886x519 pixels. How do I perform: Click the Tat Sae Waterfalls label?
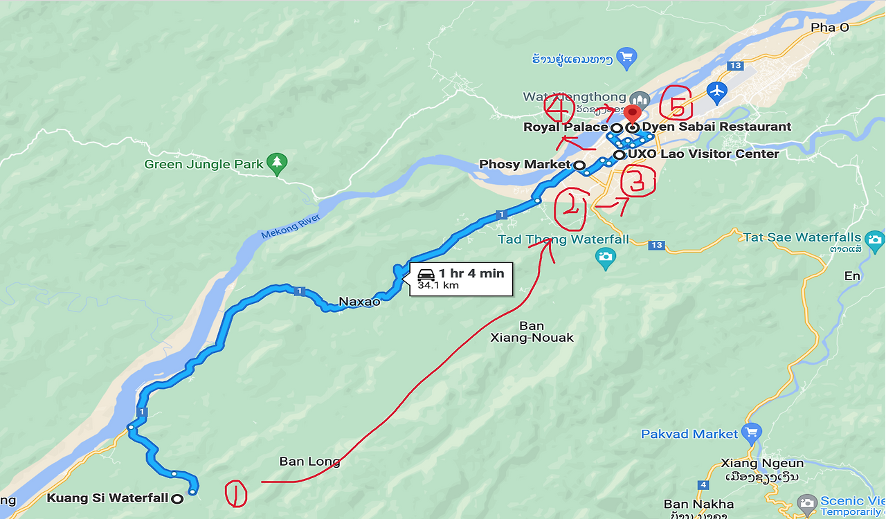click(802, 237)
